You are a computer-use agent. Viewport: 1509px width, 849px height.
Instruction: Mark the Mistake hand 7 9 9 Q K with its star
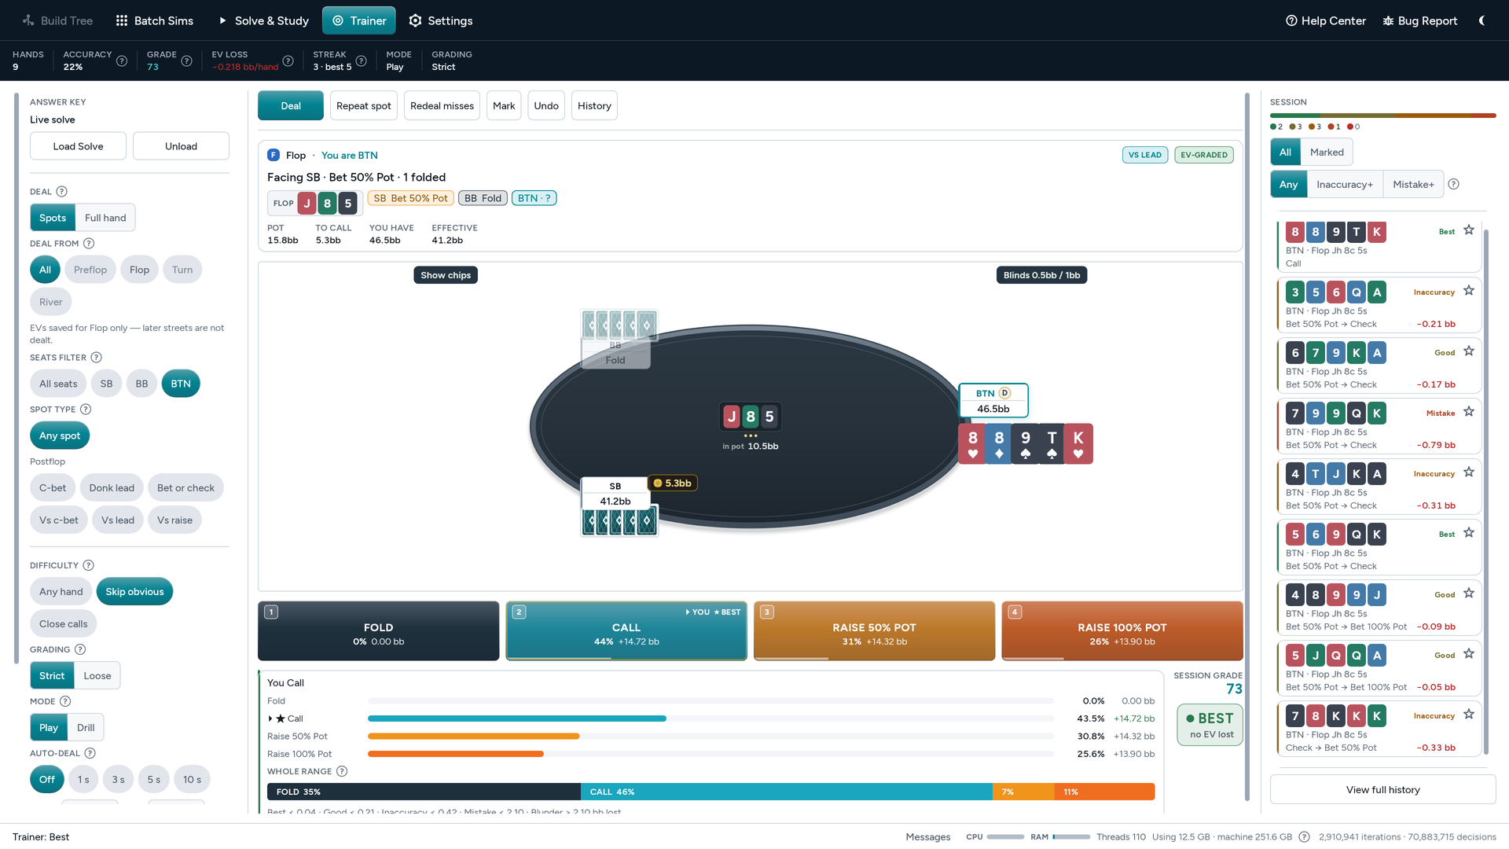point(1469,412)
